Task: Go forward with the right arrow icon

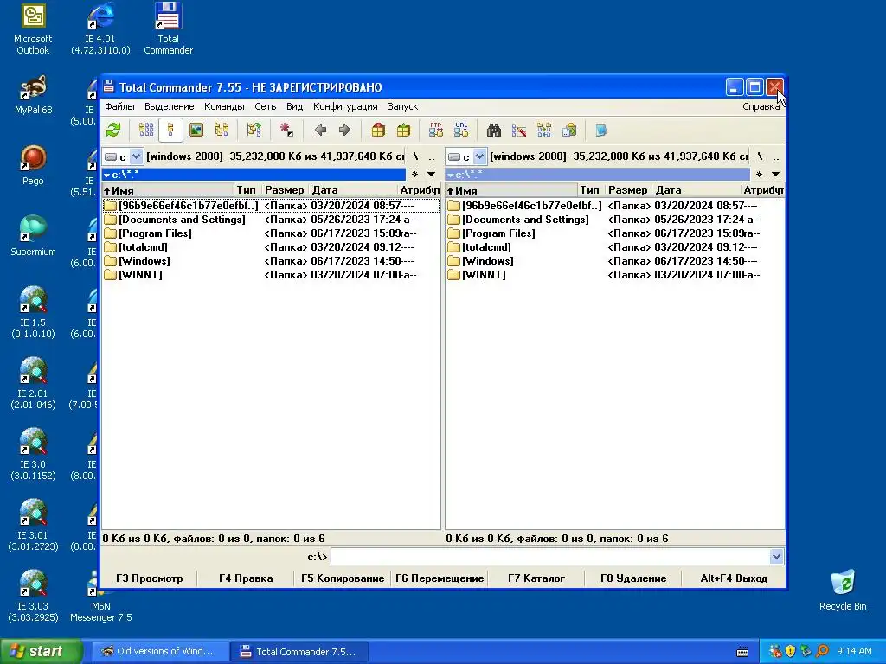Action: click(x=344, y=131)
